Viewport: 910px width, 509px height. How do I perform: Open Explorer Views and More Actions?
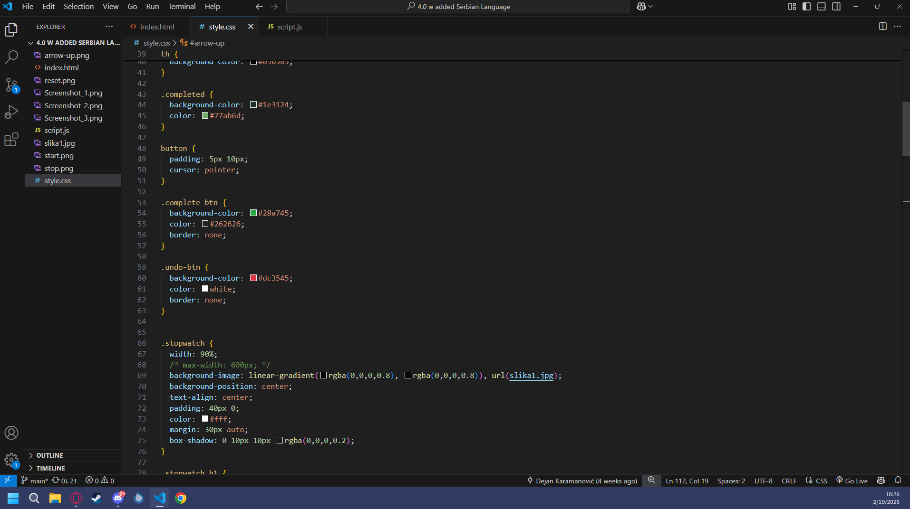pyautogui.click(x=109, y=27)
